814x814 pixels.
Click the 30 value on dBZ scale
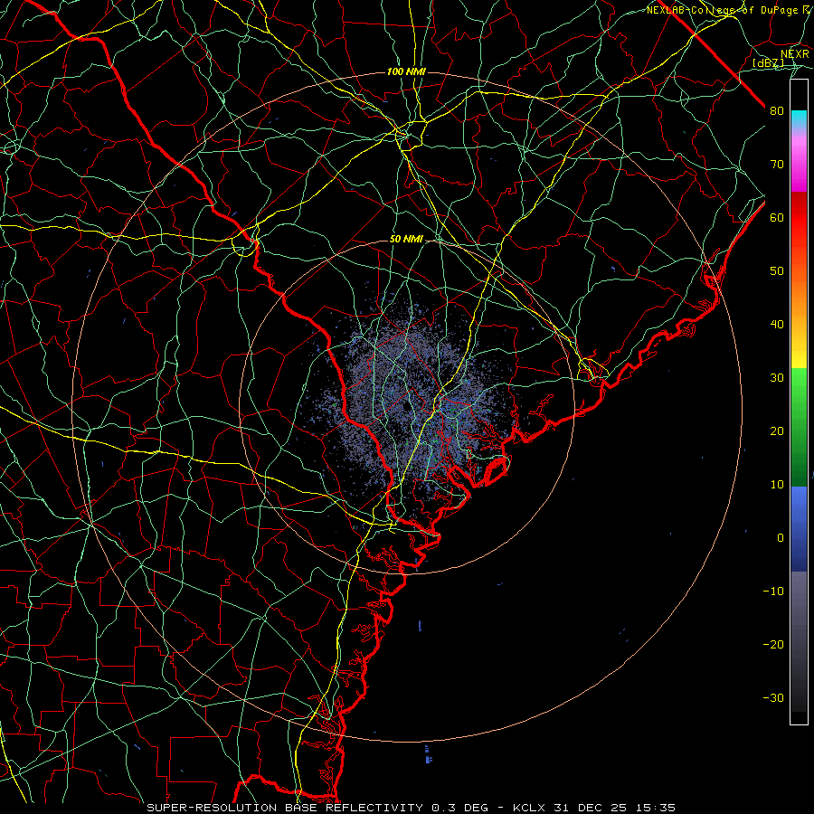tap(777, 377)
